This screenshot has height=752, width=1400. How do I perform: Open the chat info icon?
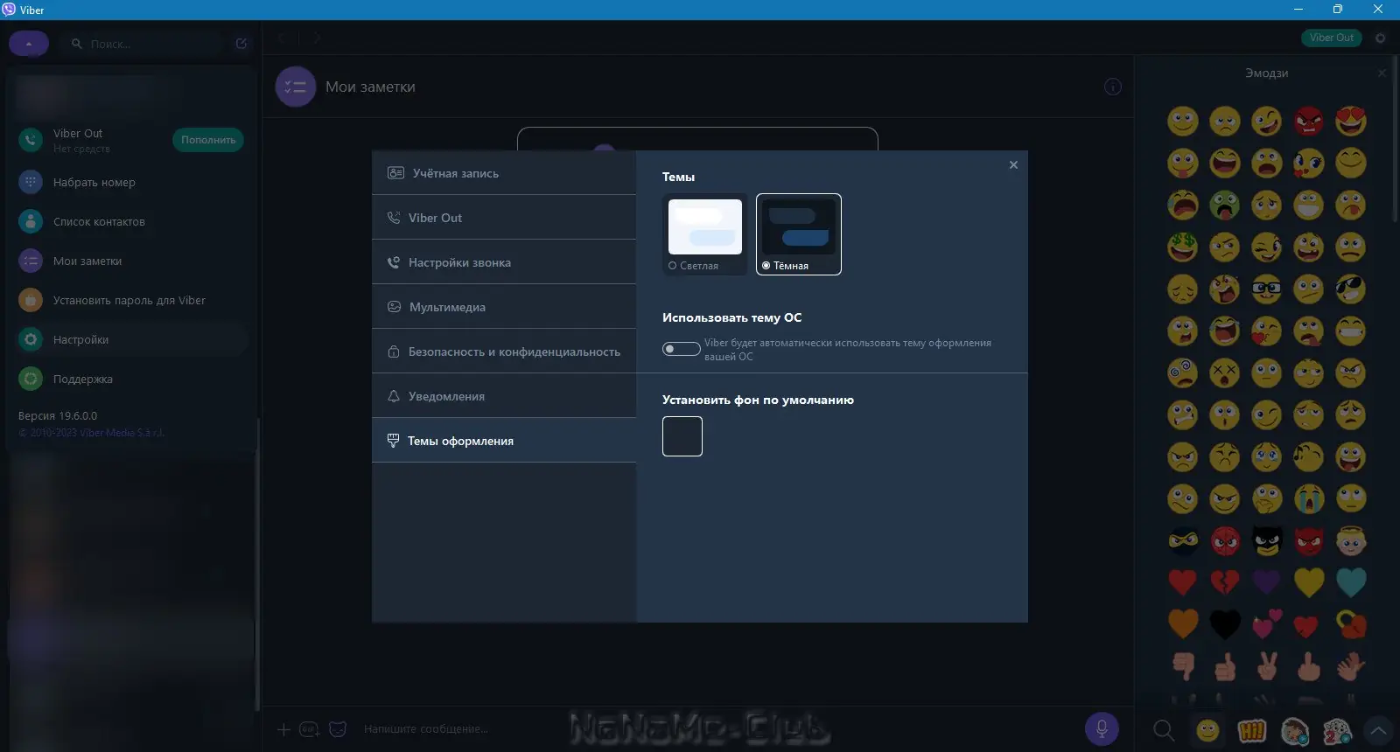click(x=1113, y=87)
